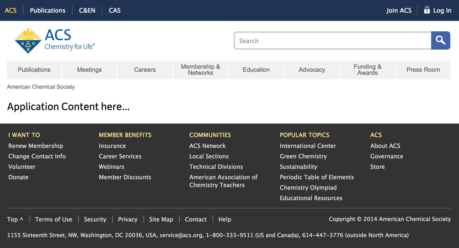Open Change Contact Info link
Screen dimensions: 459x248
pos(37,156)
